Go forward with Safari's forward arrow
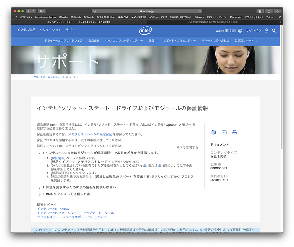Screen dimensions: 294x247 pos(34,11)
